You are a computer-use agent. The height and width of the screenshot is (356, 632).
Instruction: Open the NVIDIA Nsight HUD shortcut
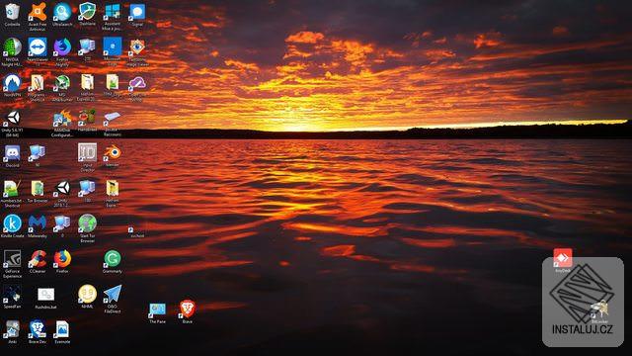(x=13, y=46)
